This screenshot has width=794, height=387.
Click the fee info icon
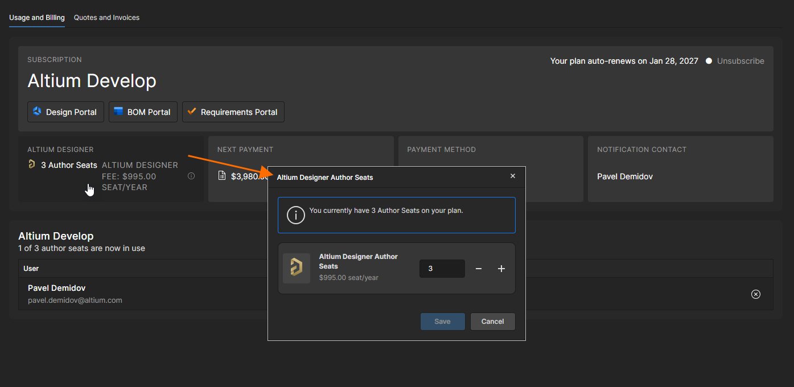pos(191,176)
